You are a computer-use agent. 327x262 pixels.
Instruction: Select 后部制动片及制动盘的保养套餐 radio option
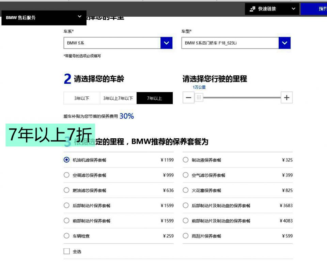coord(186,205)
